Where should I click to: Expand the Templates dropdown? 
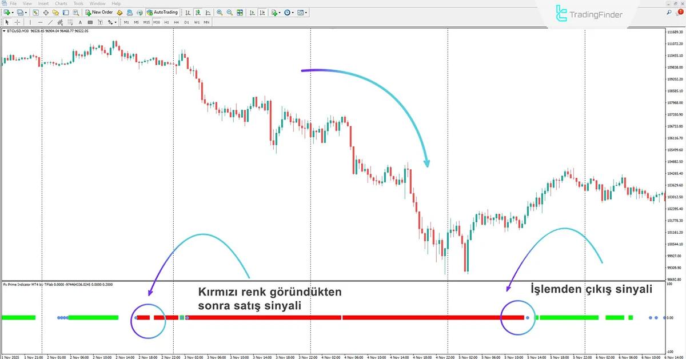coord(305,12)
